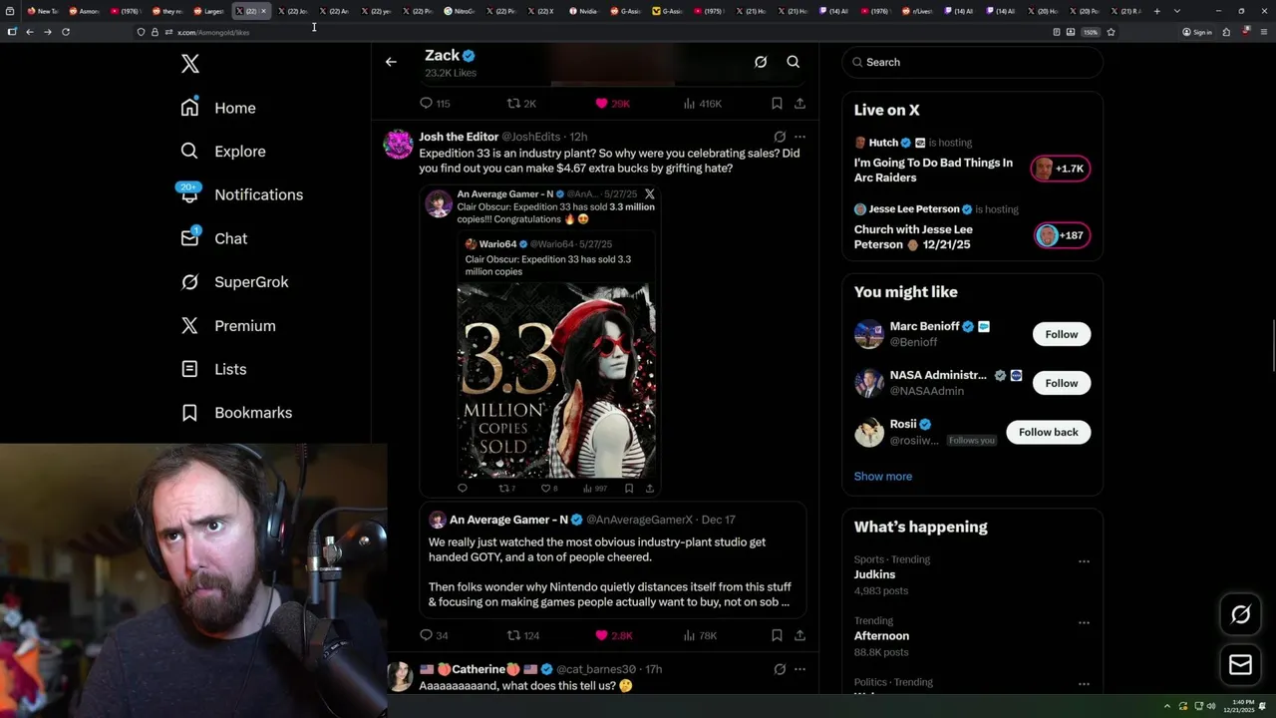Image resolution: width=1276 pixels, height=718 pixels.
Task: Click the reply icon under the quoted image
Action: click(462, 489)
